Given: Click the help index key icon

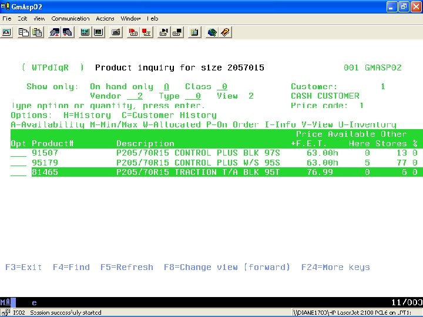Looking at the screenshot, I should coord(225,32).
